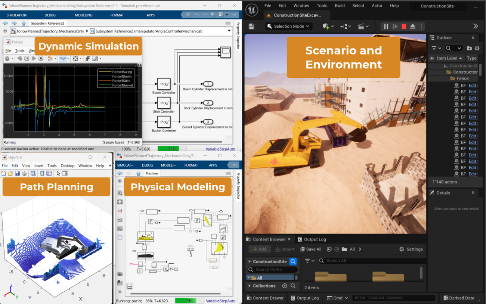
Task: Save the current level with the floppy disk icon
Action: pos(251,27)
